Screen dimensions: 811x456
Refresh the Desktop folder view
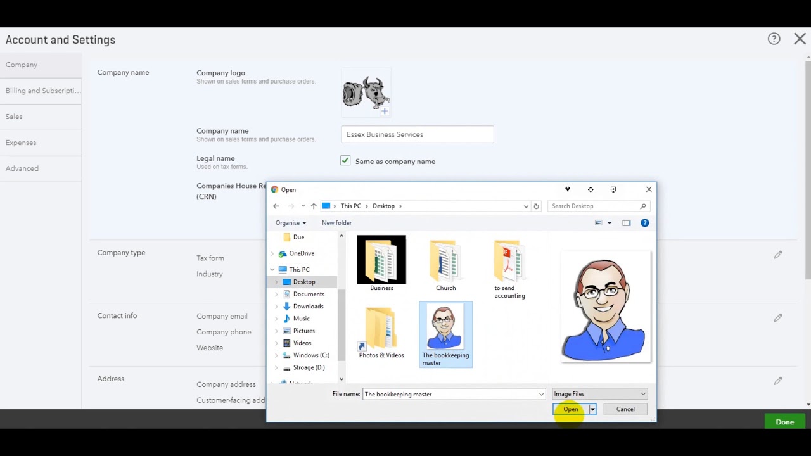click(x=536, y=206)
